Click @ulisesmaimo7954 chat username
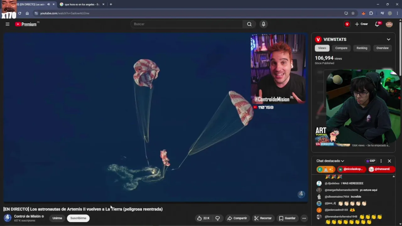The height and width of the screenshot is (226, 402). point(337,197)
